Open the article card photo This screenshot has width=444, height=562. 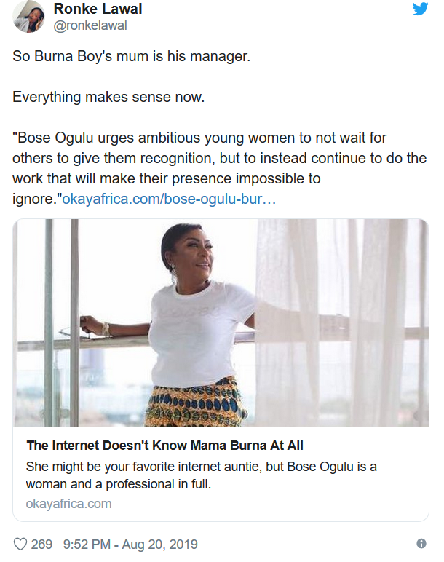click(220, 322)
